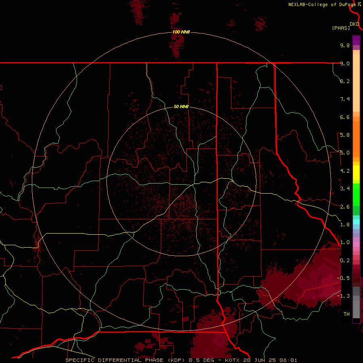Click the 5.0 value on the color scale
The width and height of the screenshot is (363, 363).
click(345, 153)
